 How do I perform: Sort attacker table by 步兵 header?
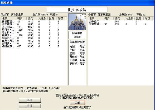coord(32,18)
